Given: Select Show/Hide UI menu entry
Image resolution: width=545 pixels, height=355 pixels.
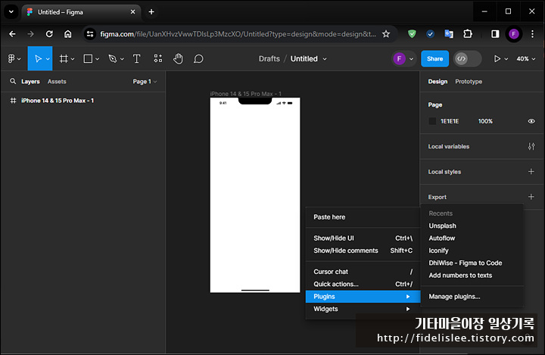Looking at the screenshot, I should [x=363, y=238].
